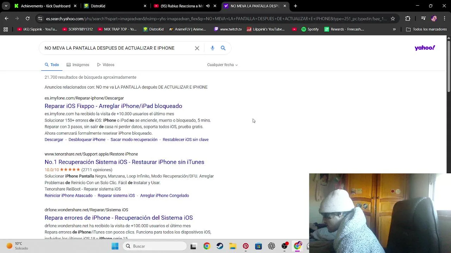This screenshot has width=451, height=253.
Task: Open the apps grid in bookmarks bar
Action: [6, 29]
